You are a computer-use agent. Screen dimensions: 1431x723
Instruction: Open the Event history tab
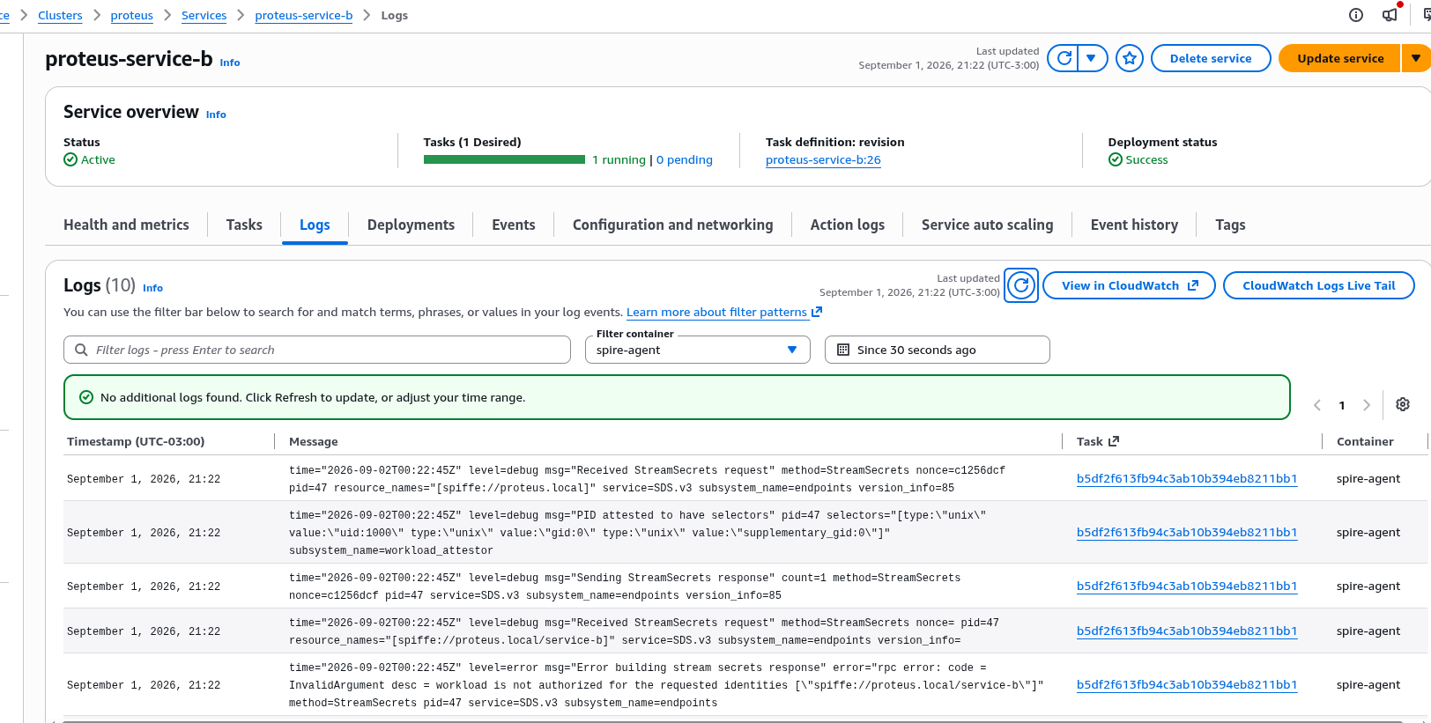click(x=1134, y=225)
